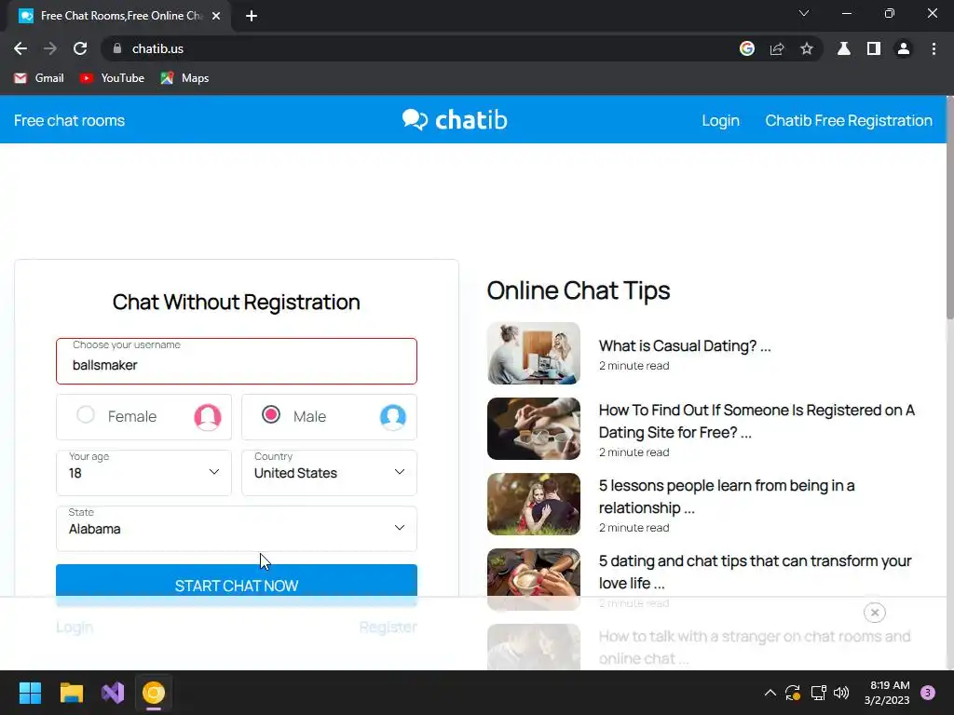The width and height of the screenshot is (954, 715).
Task: View site information padlock icon
Action: 117,48
